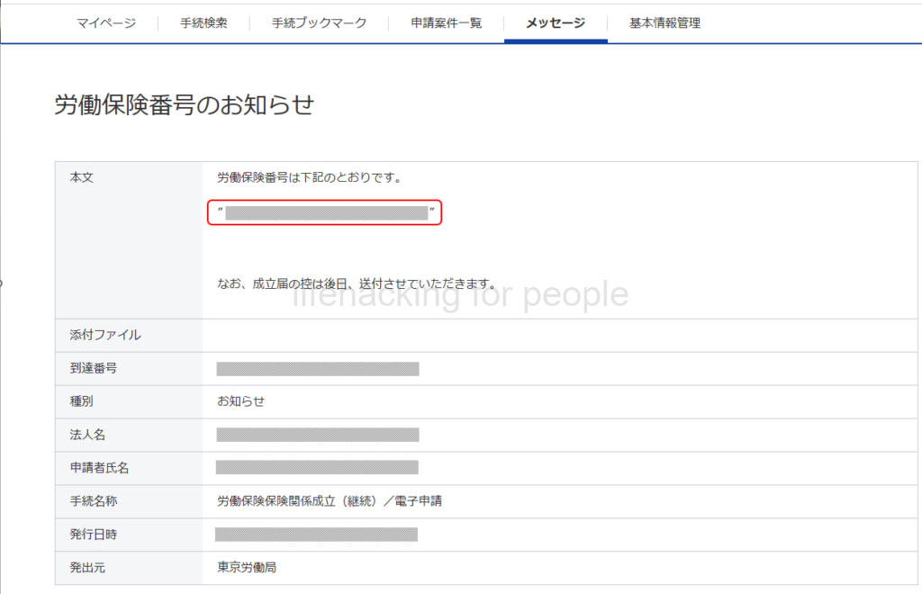Click the お知らせ value in the 種別 row
Screen dimensions: 922x594
[x=240, y=401]
